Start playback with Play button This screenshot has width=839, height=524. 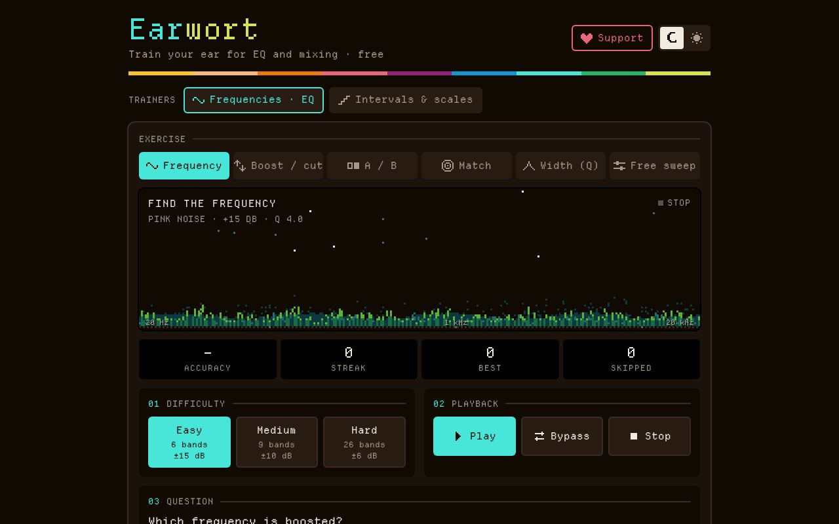click(x=475, y=436)
